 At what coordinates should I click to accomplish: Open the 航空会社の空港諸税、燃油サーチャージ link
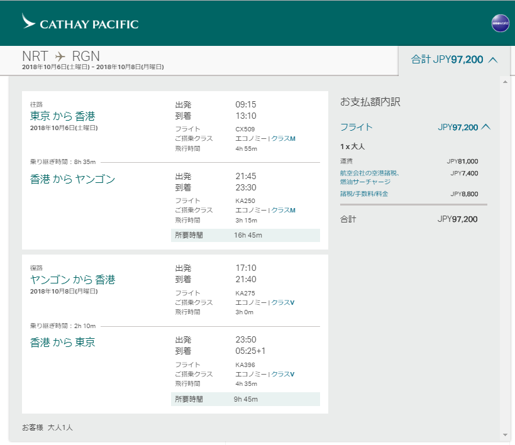pyautogui.click(x=369, y=177)
